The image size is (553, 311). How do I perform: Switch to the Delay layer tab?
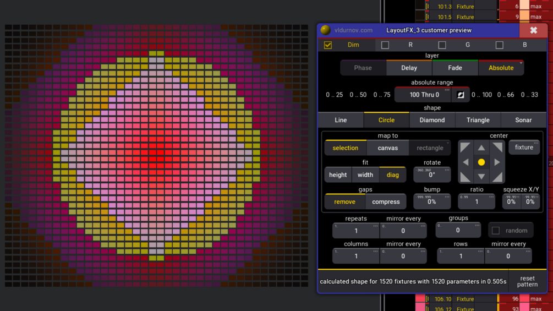coord(409,68)
